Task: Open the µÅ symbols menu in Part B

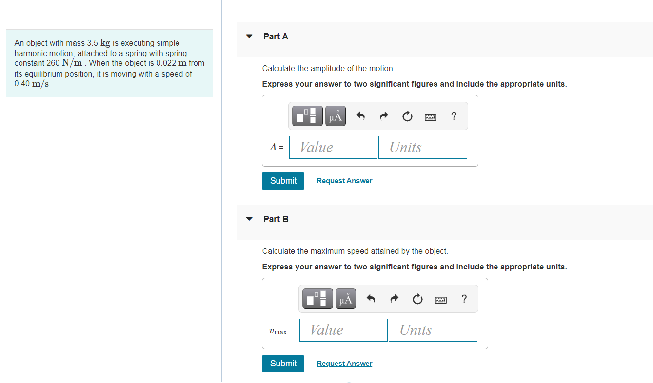Action: [346, 299]
